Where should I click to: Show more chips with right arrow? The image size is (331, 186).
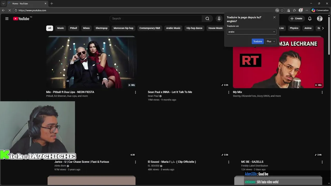pyautogui.click(x=323, y=28)
